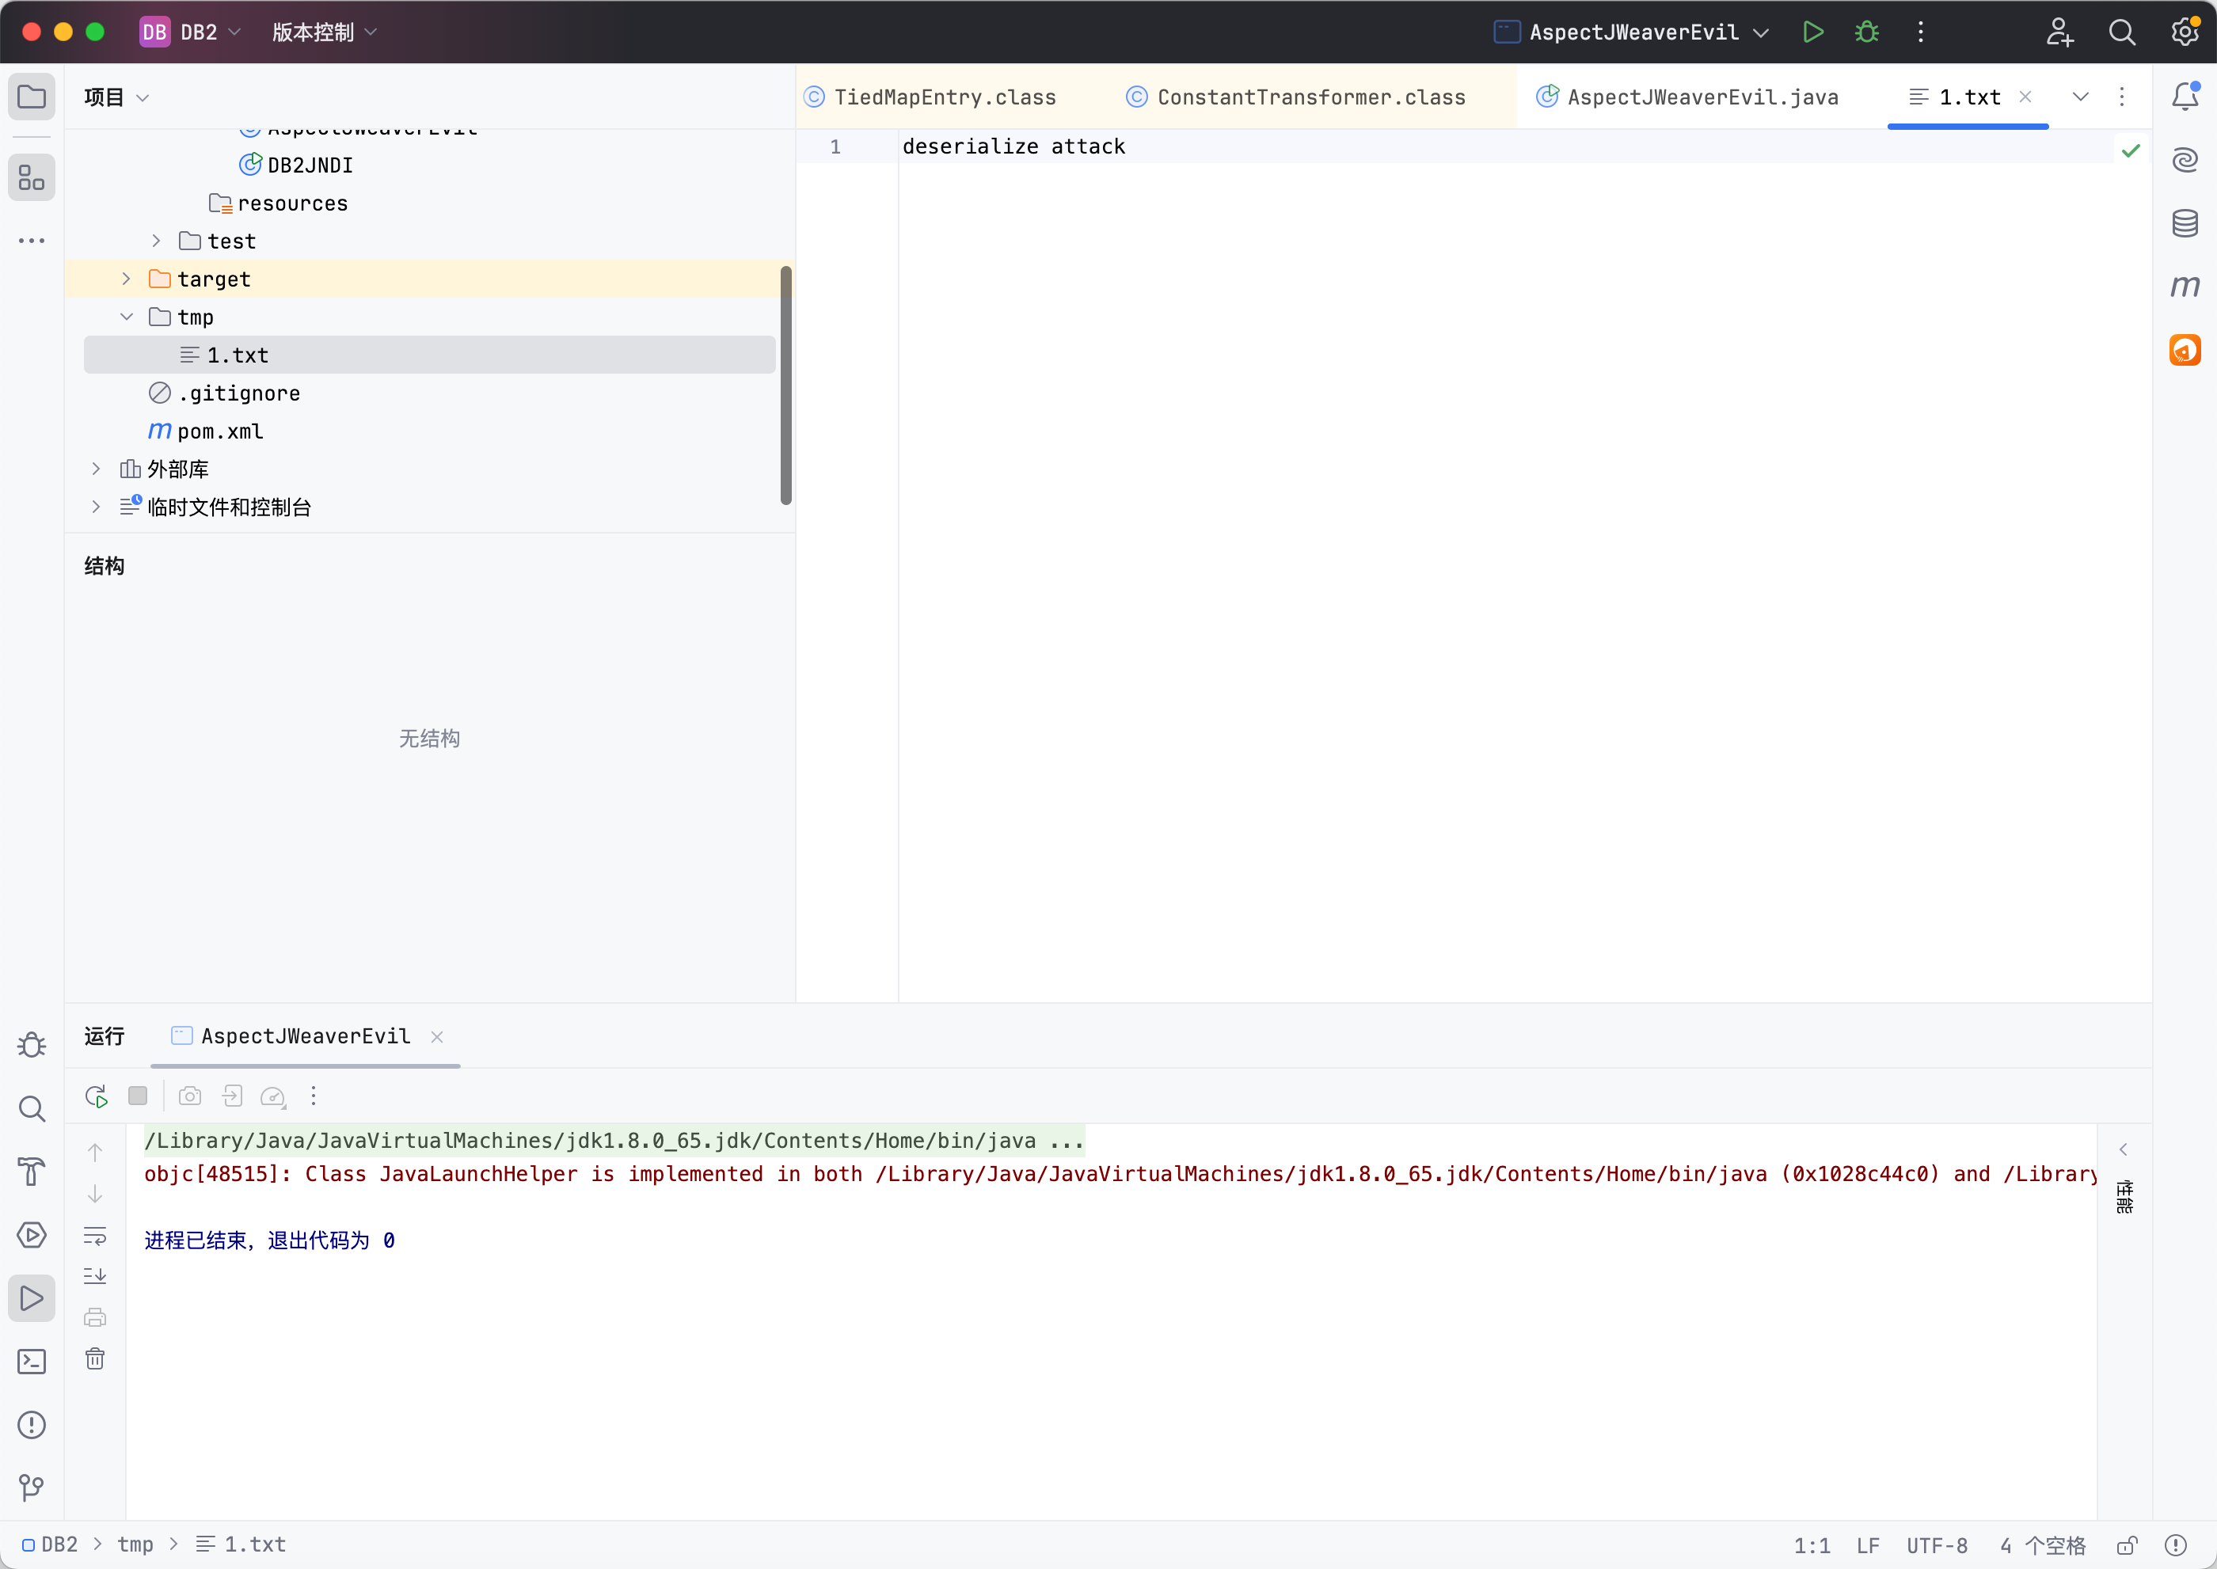Open more run actions menu in title bar

click(x=1920, y=32)
